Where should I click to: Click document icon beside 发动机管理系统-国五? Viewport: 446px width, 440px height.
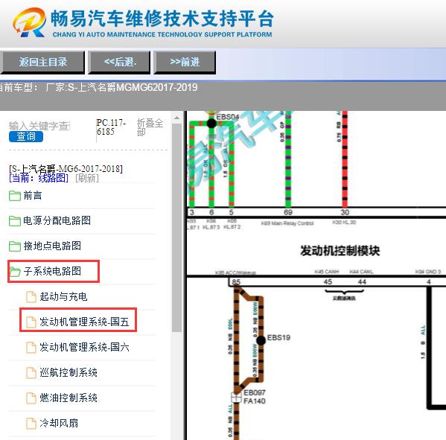[31, 322]
